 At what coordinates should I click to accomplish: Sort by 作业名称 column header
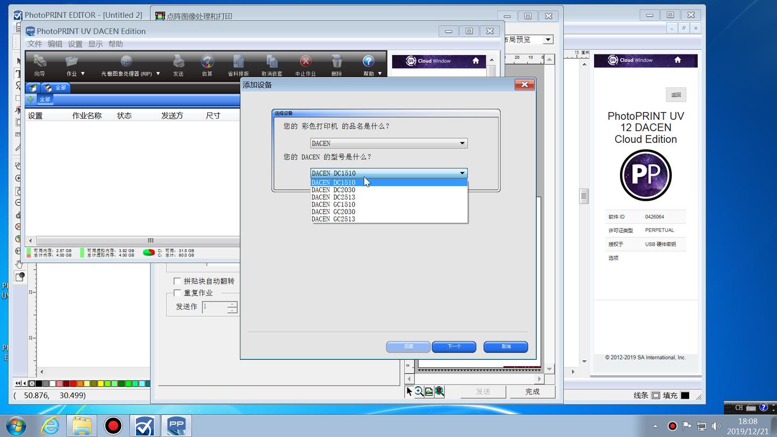point(87,115)
